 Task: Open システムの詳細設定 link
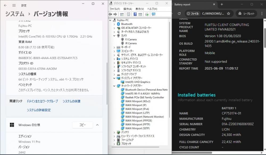pyautogui.click(x=39, y=110)
